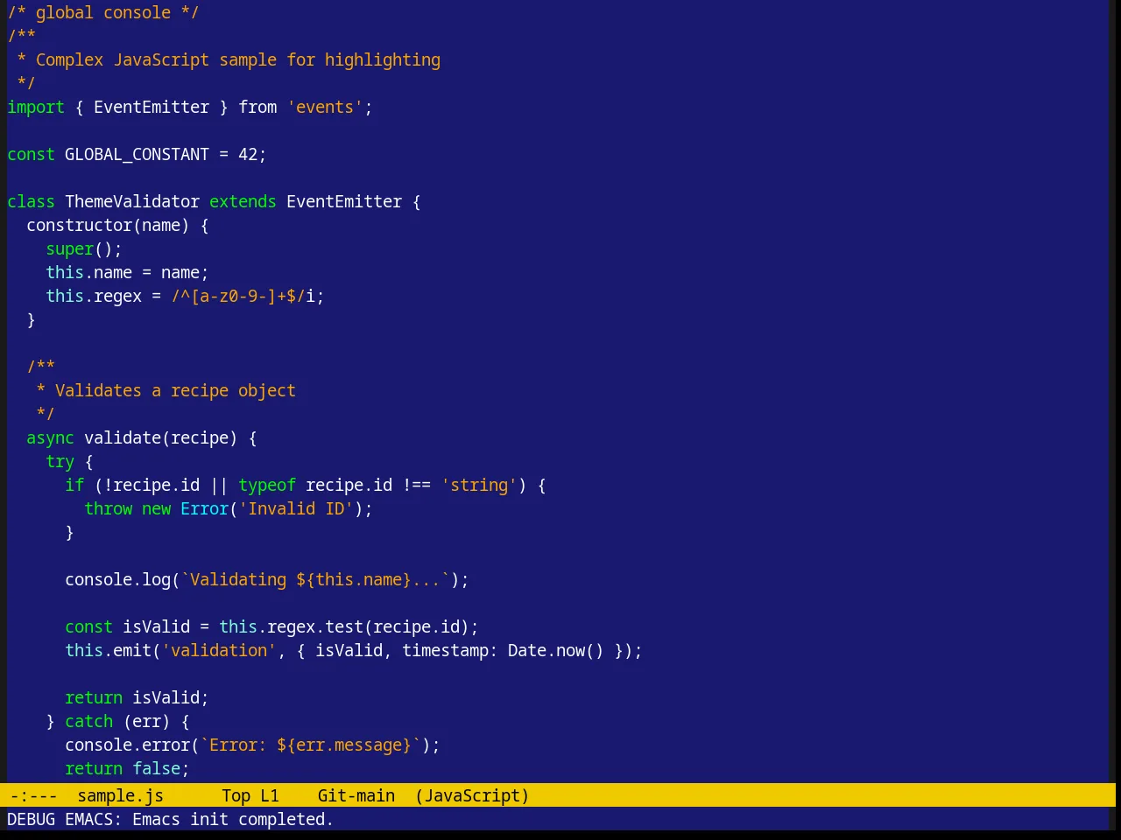Click the 'throw' keyword
The width and height of the screenshot is (1121, 840).
[x=108, y=508]
